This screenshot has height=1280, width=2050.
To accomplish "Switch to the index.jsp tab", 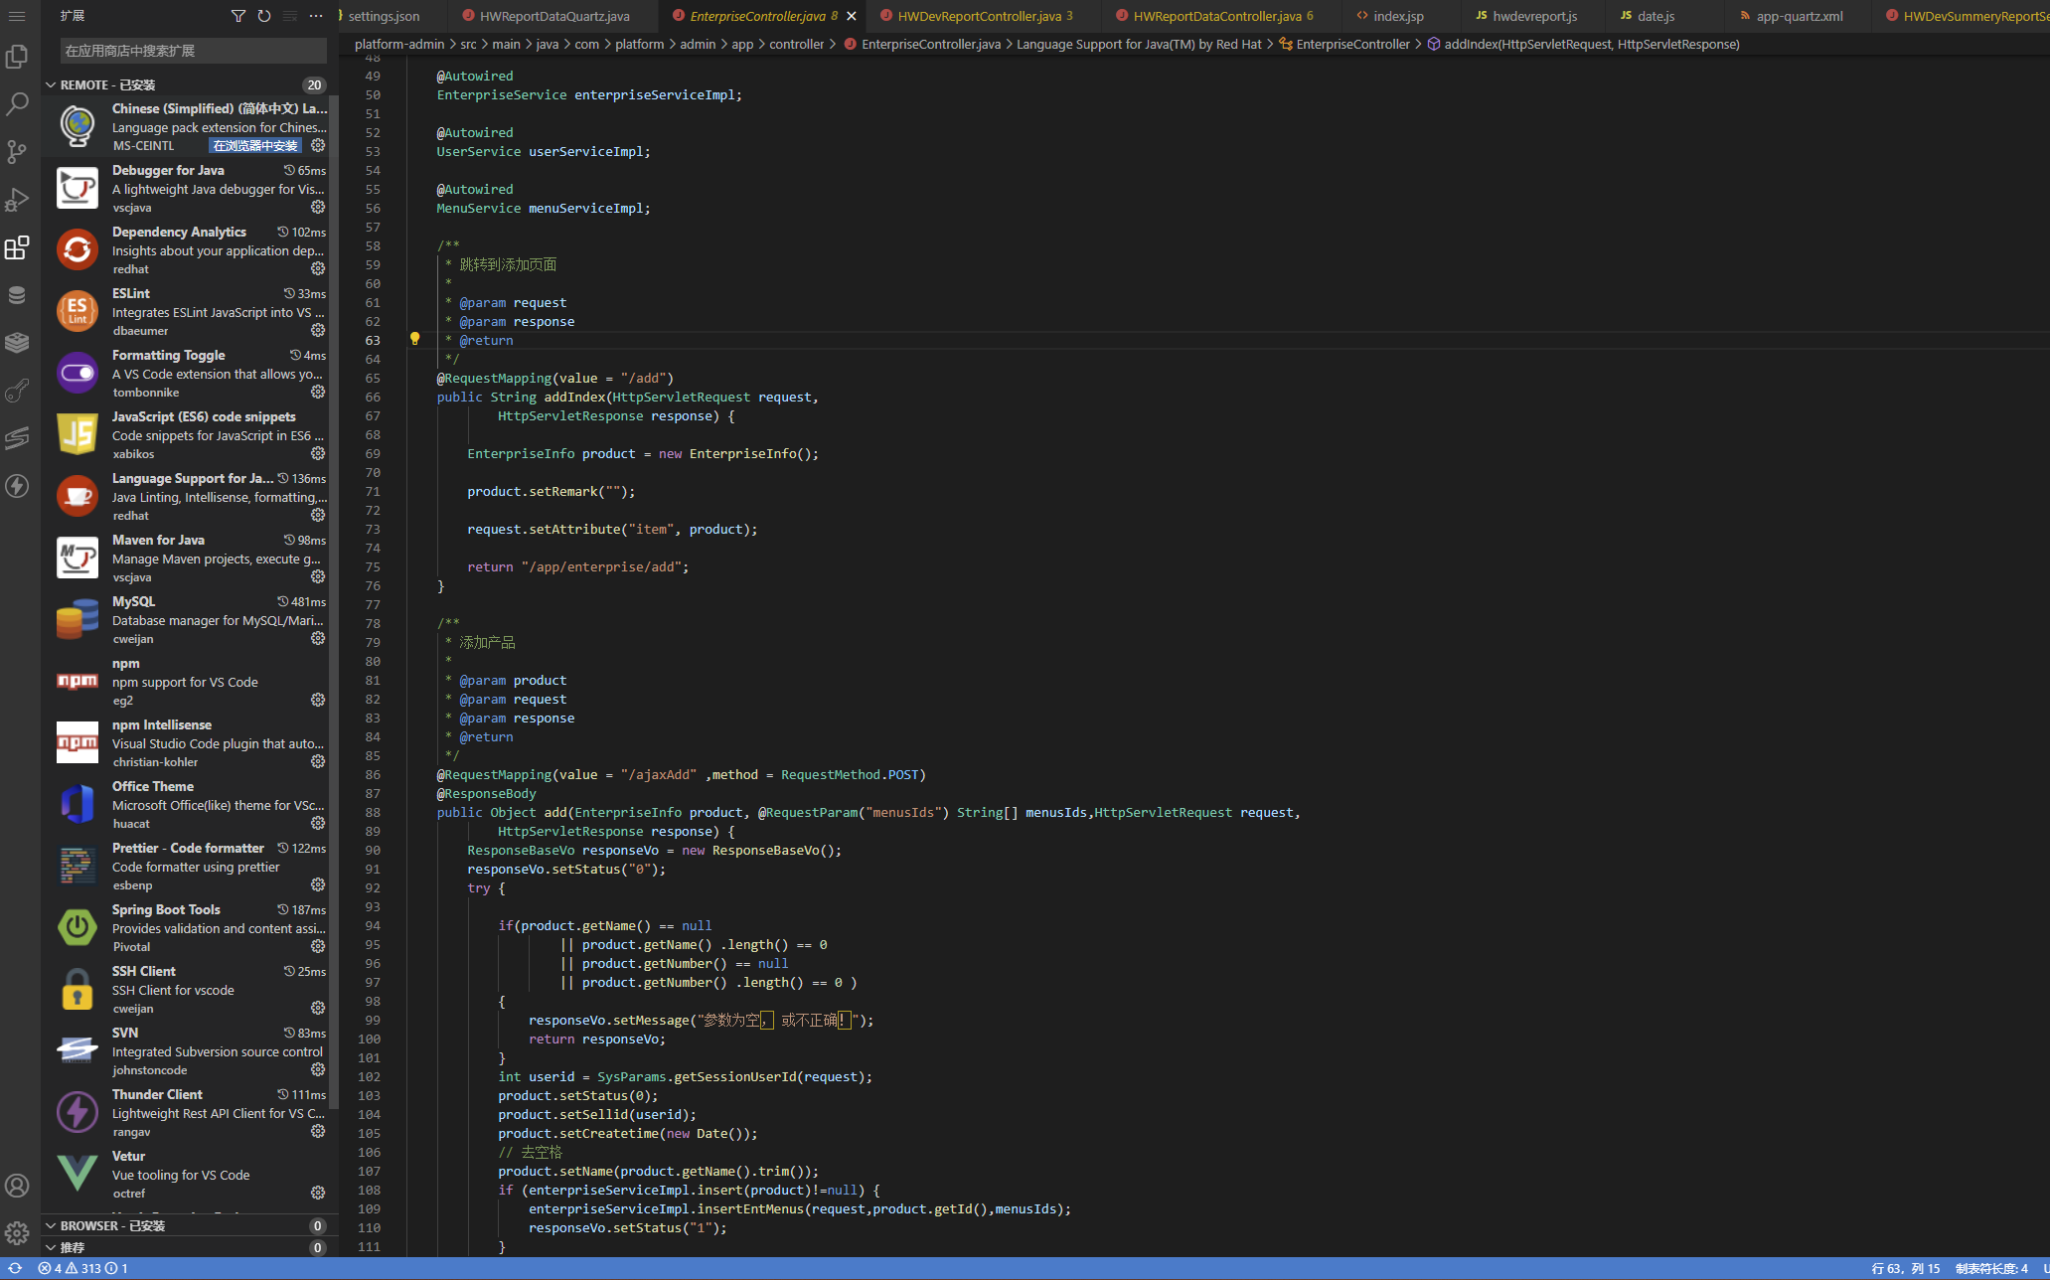I will (1396, 16).
